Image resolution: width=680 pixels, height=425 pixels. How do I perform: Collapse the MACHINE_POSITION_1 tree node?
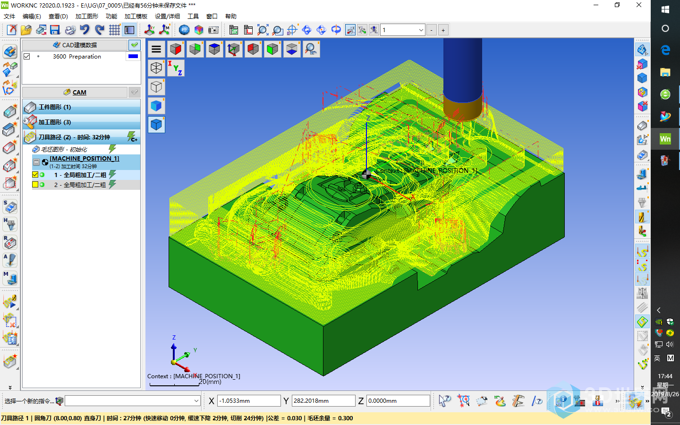(x=36, y=162)
